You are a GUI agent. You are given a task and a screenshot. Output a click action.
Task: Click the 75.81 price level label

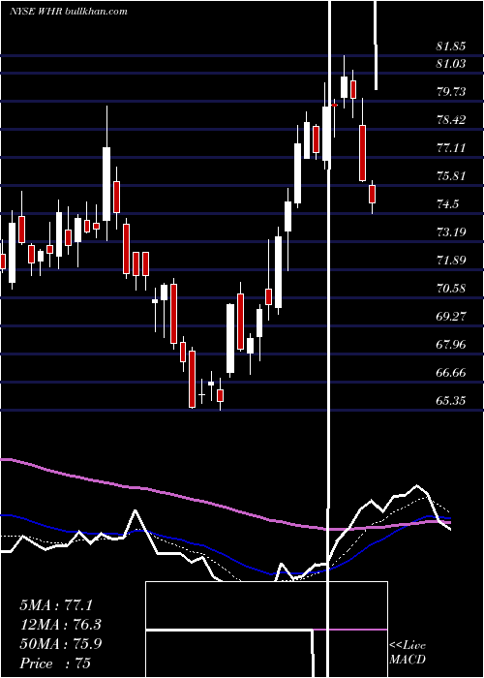(451, 176)
